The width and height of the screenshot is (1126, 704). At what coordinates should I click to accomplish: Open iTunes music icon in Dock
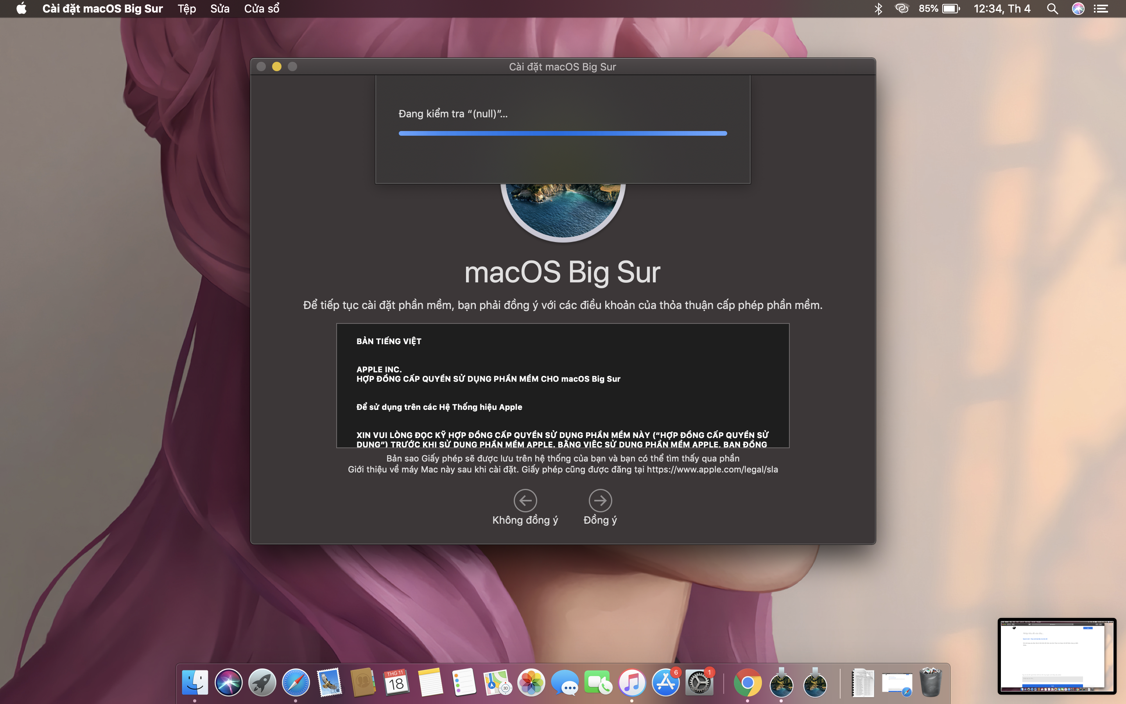coord(632,682)
